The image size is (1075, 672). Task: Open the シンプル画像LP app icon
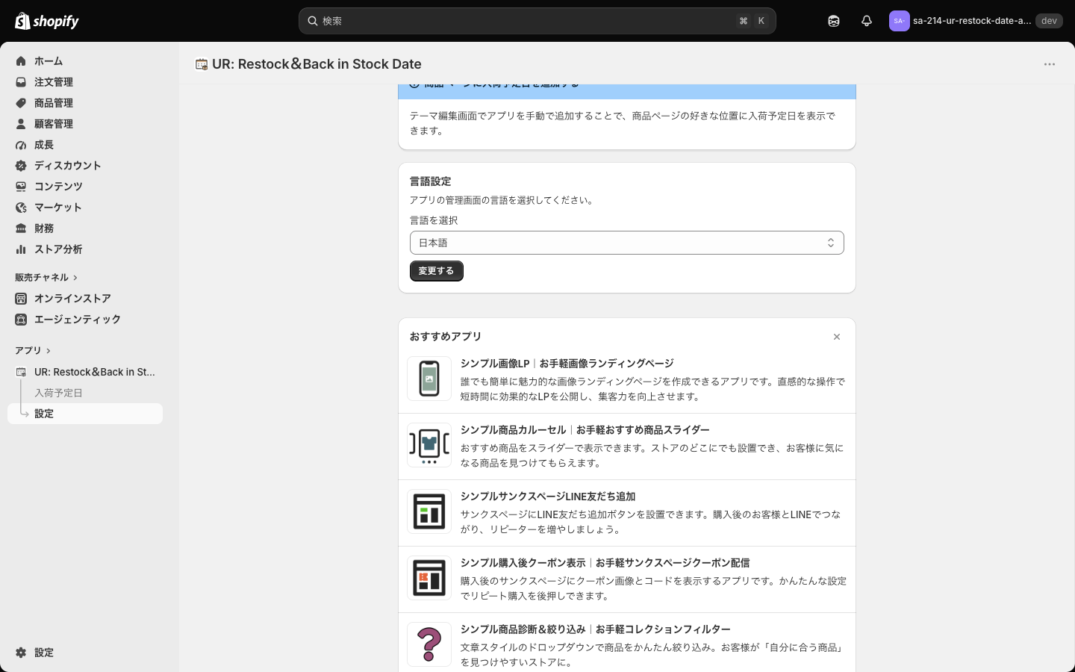point(429,379)
